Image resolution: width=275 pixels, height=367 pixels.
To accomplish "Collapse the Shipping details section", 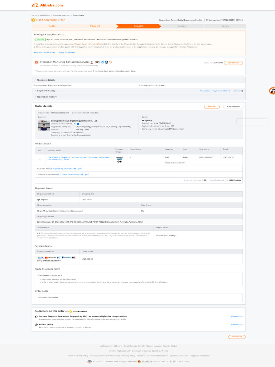I will (35, 80).
